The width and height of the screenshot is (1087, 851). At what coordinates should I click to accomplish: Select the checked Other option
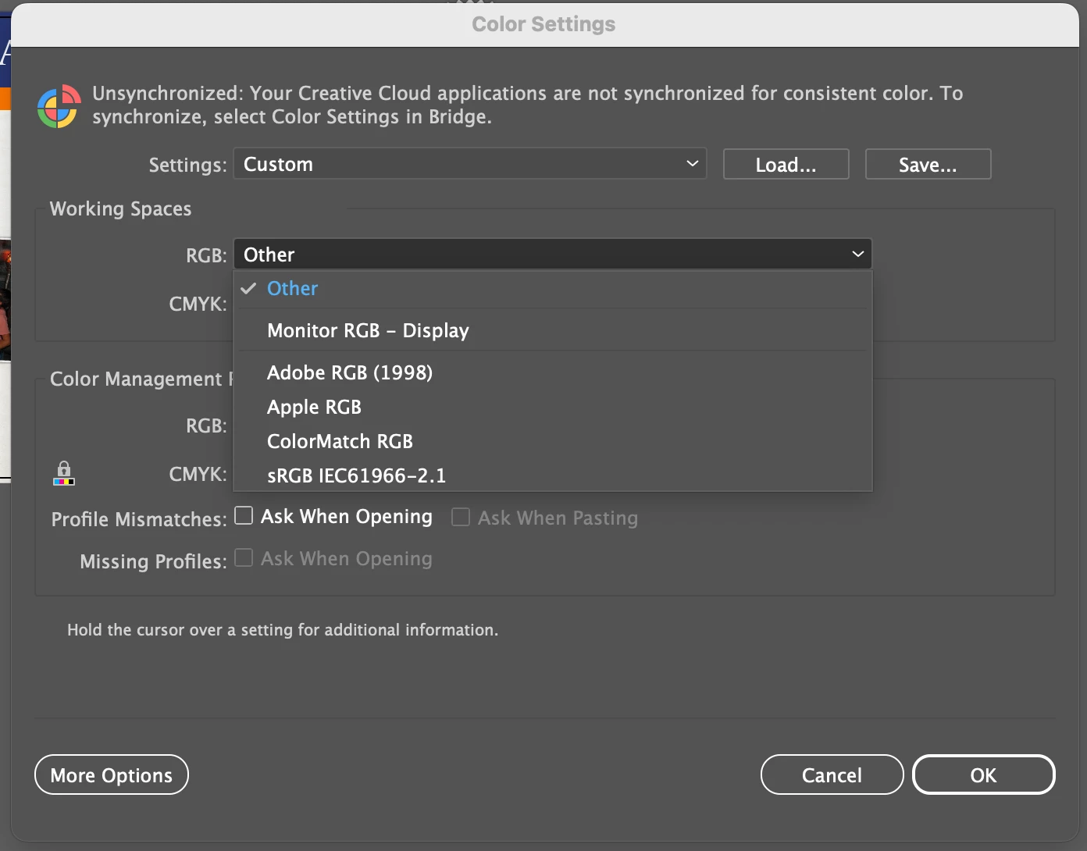tap(552, 289)
